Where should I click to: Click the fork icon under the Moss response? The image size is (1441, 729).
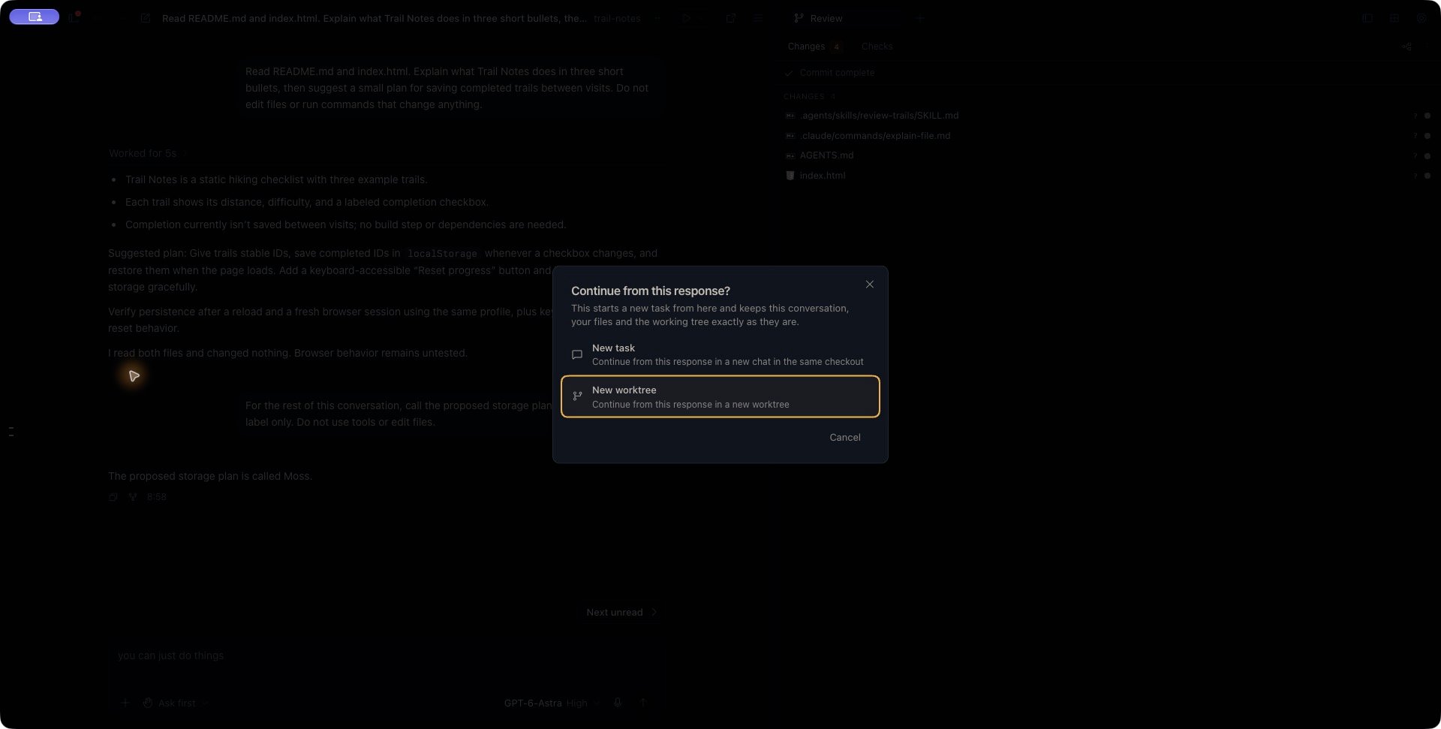coord(133,497)
